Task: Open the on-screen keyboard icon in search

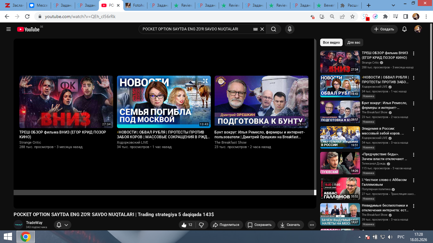Action: 255,29
